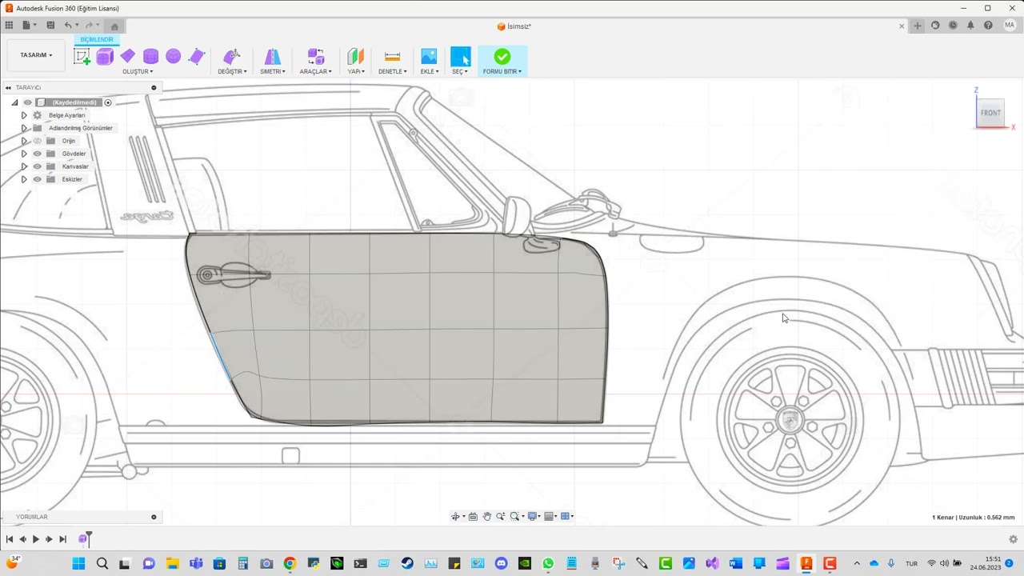Collapse the root (Kaydedilmedi) component
Viewport: 1024px width, 576px height.
[14, 102]
